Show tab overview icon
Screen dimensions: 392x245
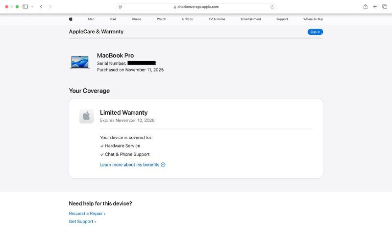pos(385,7)
